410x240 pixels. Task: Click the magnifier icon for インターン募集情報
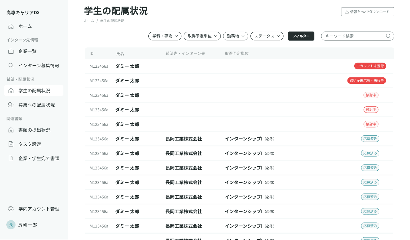11,65
